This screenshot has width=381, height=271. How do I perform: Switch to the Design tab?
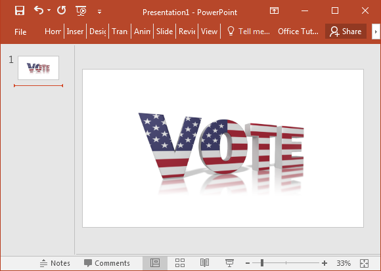click(97, 31)
